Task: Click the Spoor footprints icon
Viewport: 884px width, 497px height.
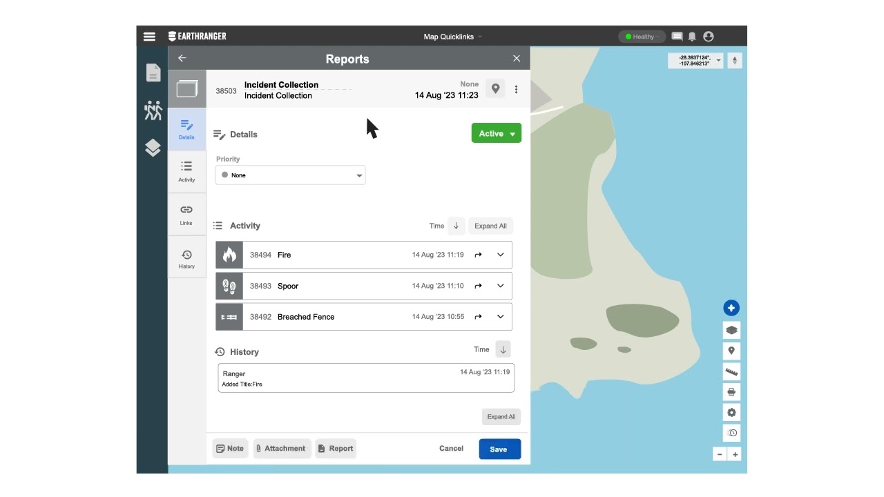Action: pos(229,286)
